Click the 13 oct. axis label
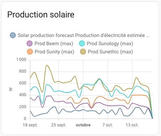 [132, 125]
